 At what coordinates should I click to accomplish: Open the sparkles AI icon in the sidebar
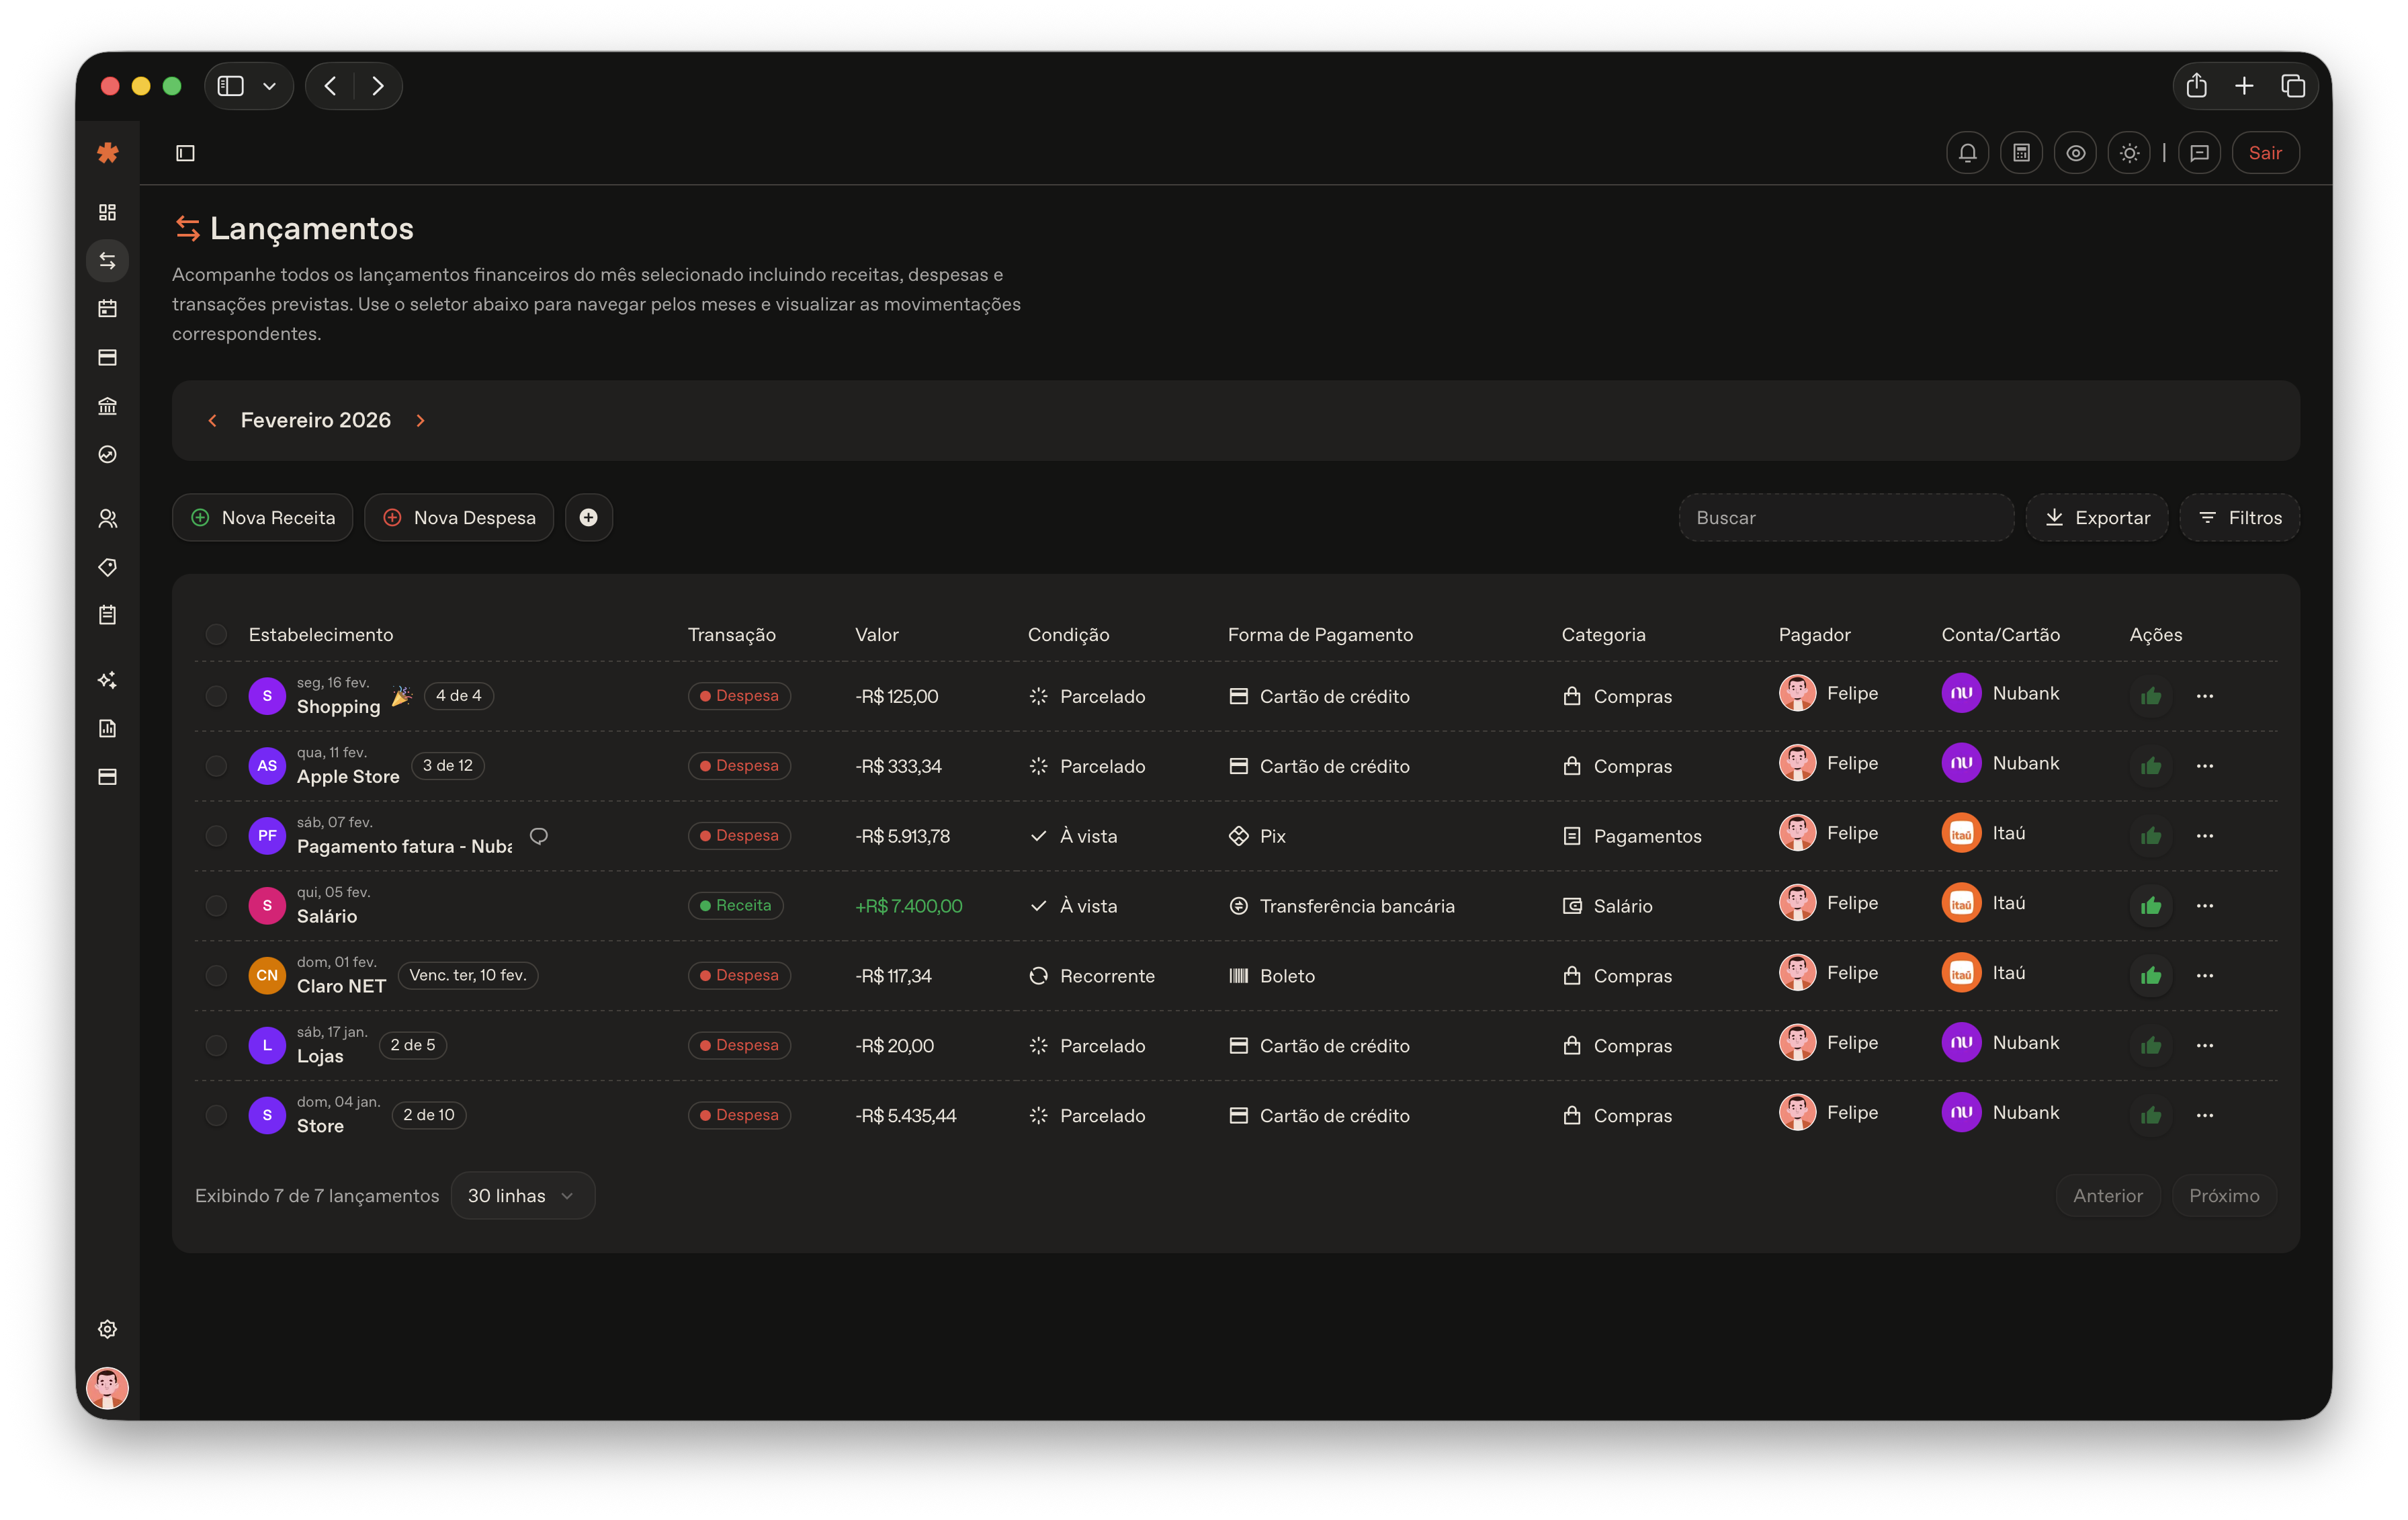tap(108, 680)
